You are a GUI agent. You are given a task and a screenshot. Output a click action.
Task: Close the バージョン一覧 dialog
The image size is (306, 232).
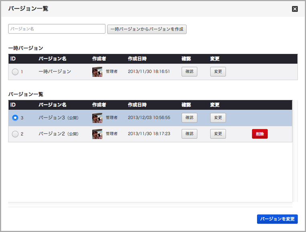[295, 9]
